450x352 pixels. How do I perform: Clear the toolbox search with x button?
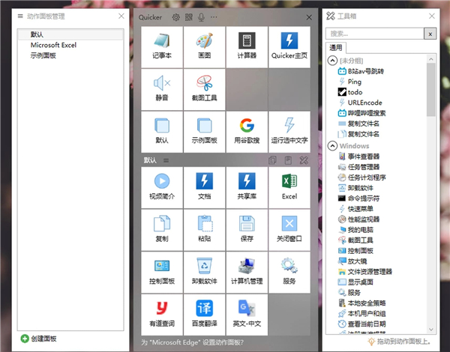(x=430, y=33)
